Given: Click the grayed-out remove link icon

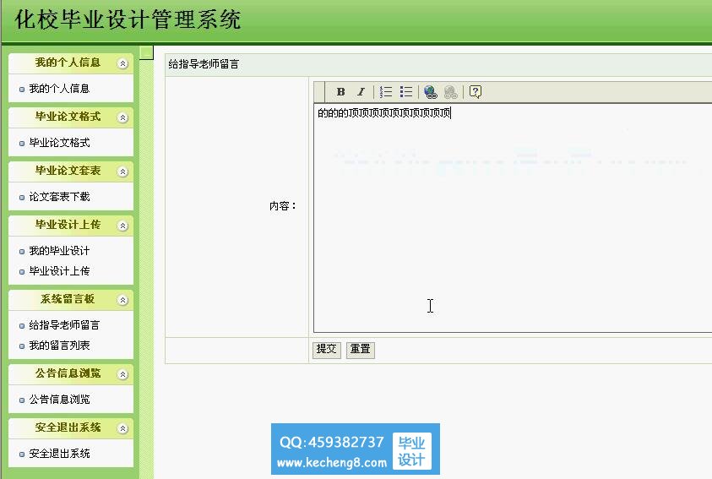Looking at the screenshot, I should (450, 92).
